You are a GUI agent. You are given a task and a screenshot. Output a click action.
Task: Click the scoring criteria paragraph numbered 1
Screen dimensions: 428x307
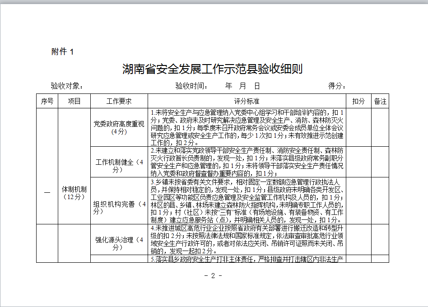coord(247,127)
